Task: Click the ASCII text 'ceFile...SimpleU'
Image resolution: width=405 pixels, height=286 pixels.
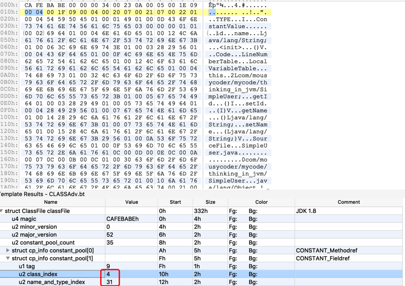Action: click(x=238, y=146)
